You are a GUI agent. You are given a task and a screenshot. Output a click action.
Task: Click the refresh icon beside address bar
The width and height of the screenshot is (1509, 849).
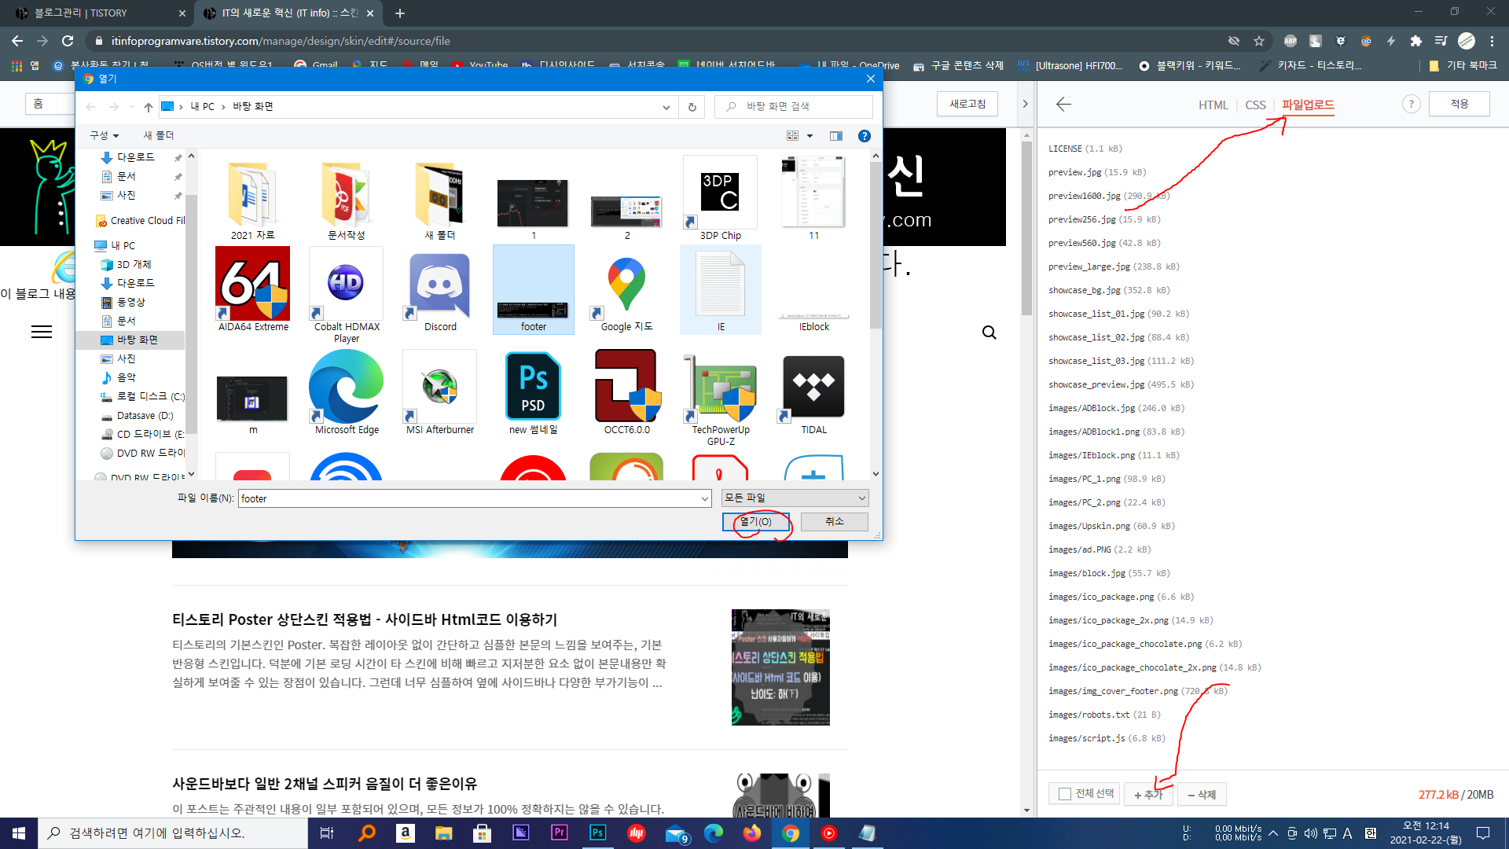tap(692, 107)
